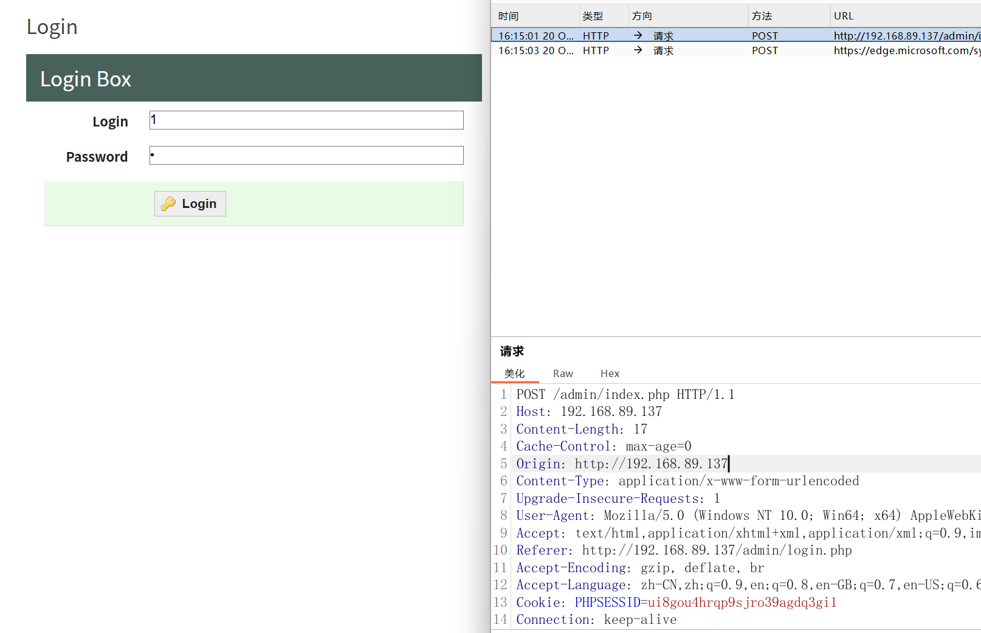Click the request arrow icon in 16:15:01 row
This screenshot has height=633, width=981.
pos(638,35)
